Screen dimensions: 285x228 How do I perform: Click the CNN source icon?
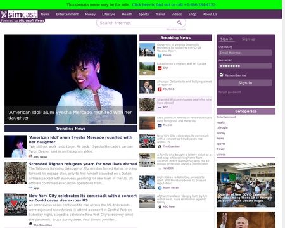coord(160,68)
